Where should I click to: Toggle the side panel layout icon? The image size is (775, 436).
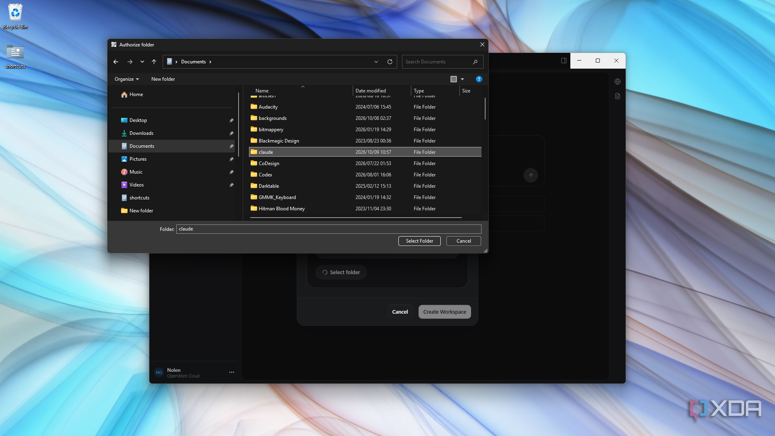tap(564, 61)
